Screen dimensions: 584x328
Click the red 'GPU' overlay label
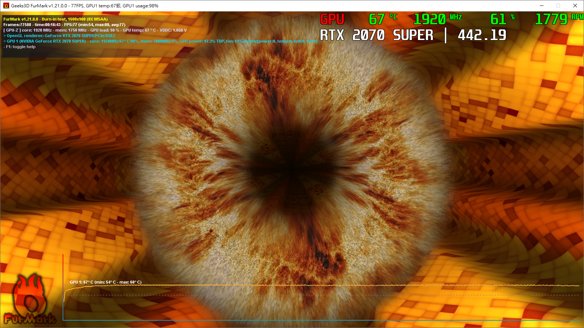[332, 19]
